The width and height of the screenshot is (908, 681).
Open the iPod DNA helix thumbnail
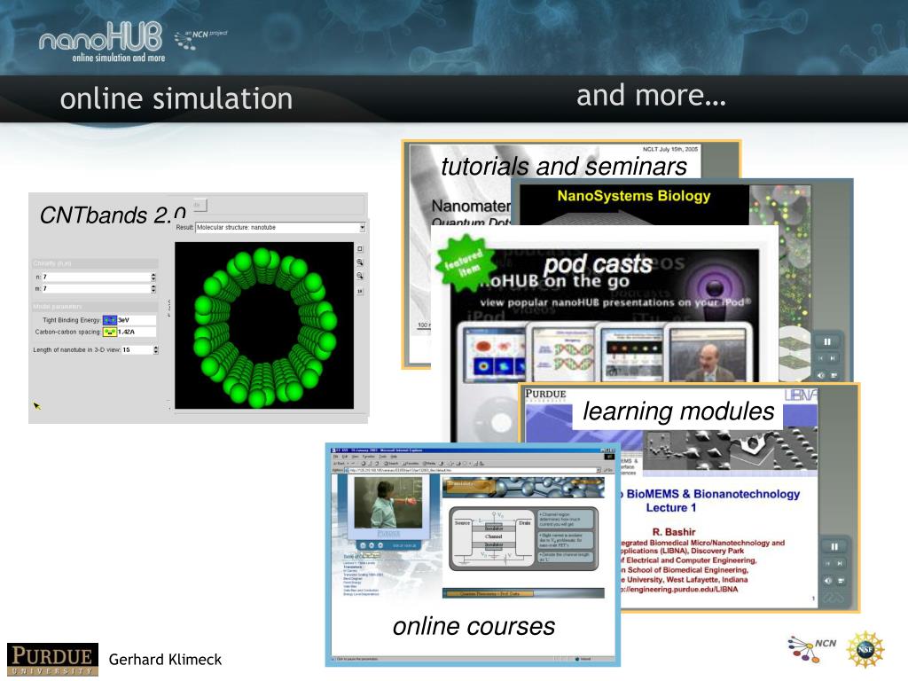click(563, 353)
